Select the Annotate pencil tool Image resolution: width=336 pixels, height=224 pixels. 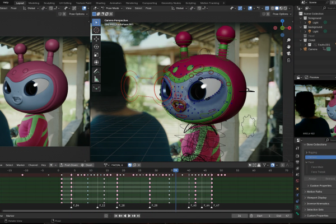click(x=96, y=71)
